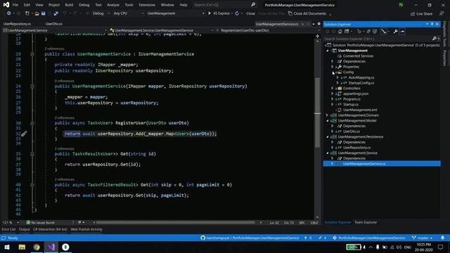This screenshot has height=253, width=450.
Task: Toggle the Preview Selected Items button
Action: coord(402,32)
